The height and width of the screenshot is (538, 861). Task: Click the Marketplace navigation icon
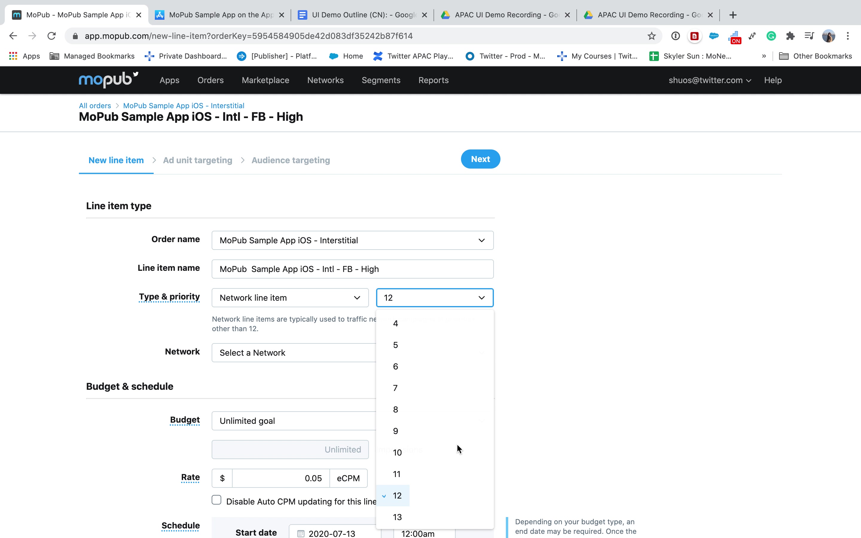[265, 80]
